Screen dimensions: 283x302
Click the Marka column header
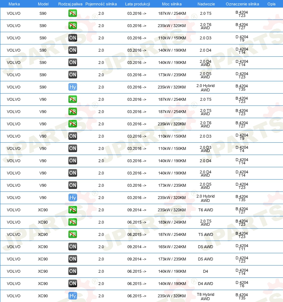pyautogui.click(x=14, y=4)
